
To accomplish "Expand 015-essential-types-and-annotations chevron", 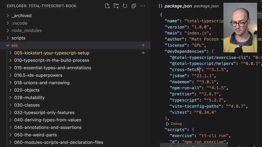I will (x=11, y=68).
